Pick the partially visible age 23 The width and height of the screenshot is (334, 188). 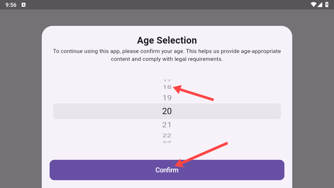coord(167,142)
